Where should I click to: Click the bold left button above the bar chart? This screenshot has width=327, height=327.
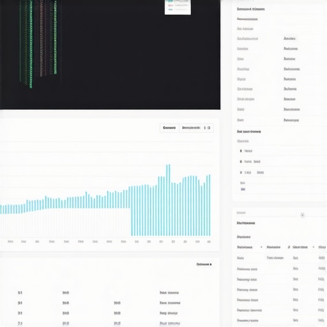click(169, 128)
